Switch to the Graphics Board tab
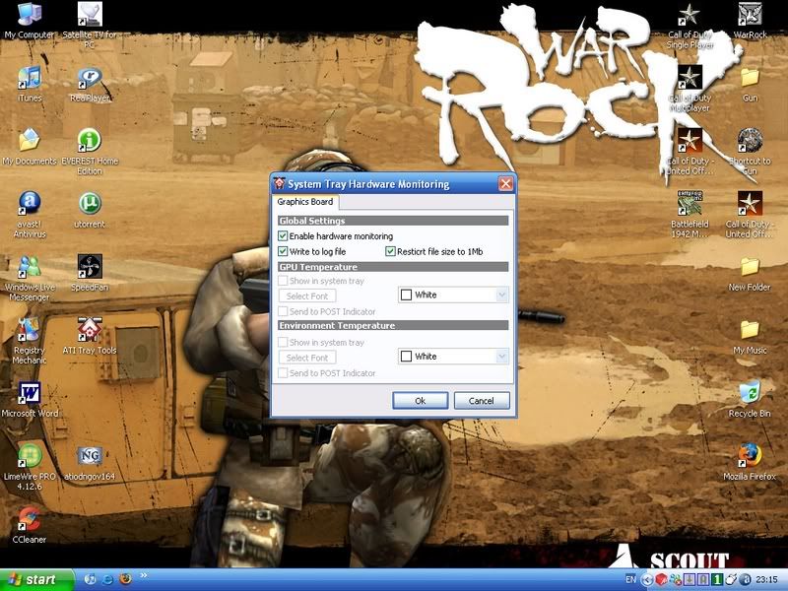The image size is (788, 591). [x=305, y=202]
